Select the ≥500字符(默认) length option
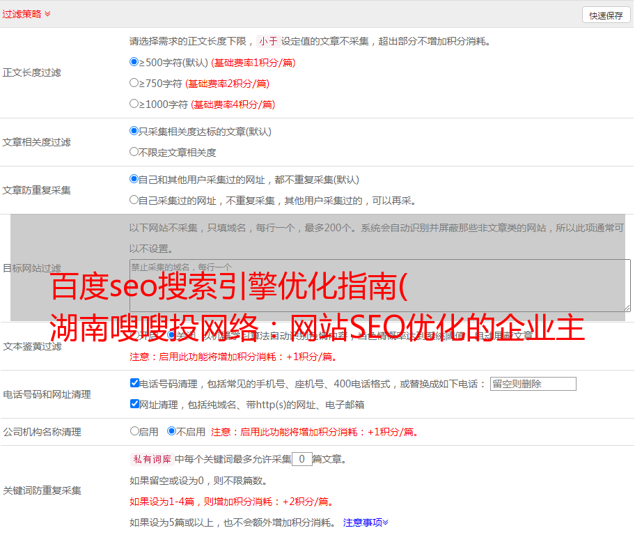 pos(134,62)
